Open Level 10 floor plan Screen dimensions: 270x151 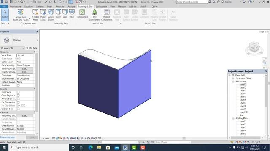click(243, 112)
